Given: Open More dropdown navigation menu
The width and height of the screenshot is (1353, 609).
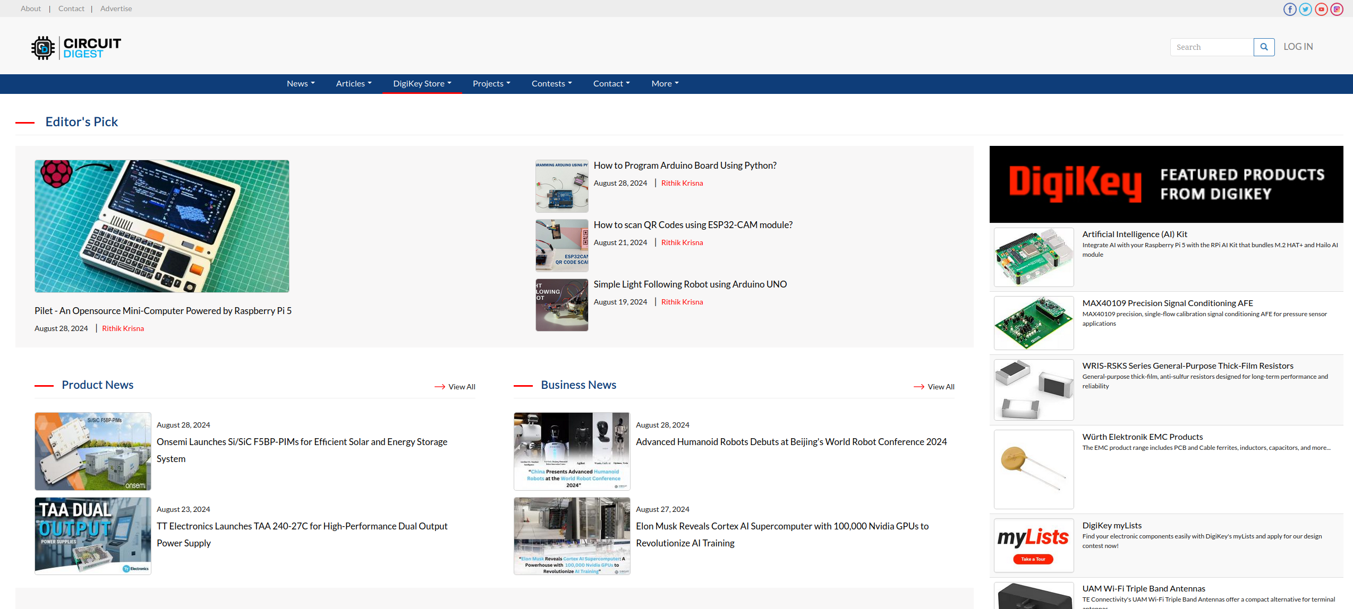Looking at the screenshot, I should pos(663,84).
